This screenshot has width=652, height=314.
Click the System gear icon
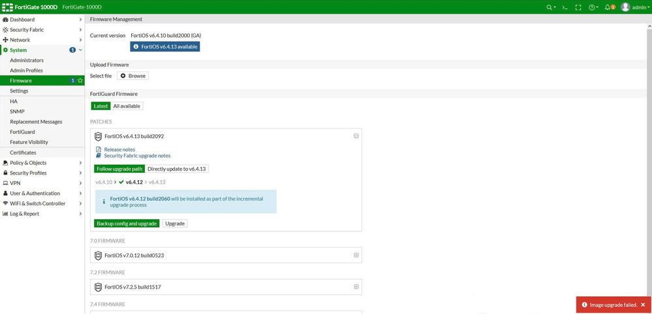click(5, 50)
